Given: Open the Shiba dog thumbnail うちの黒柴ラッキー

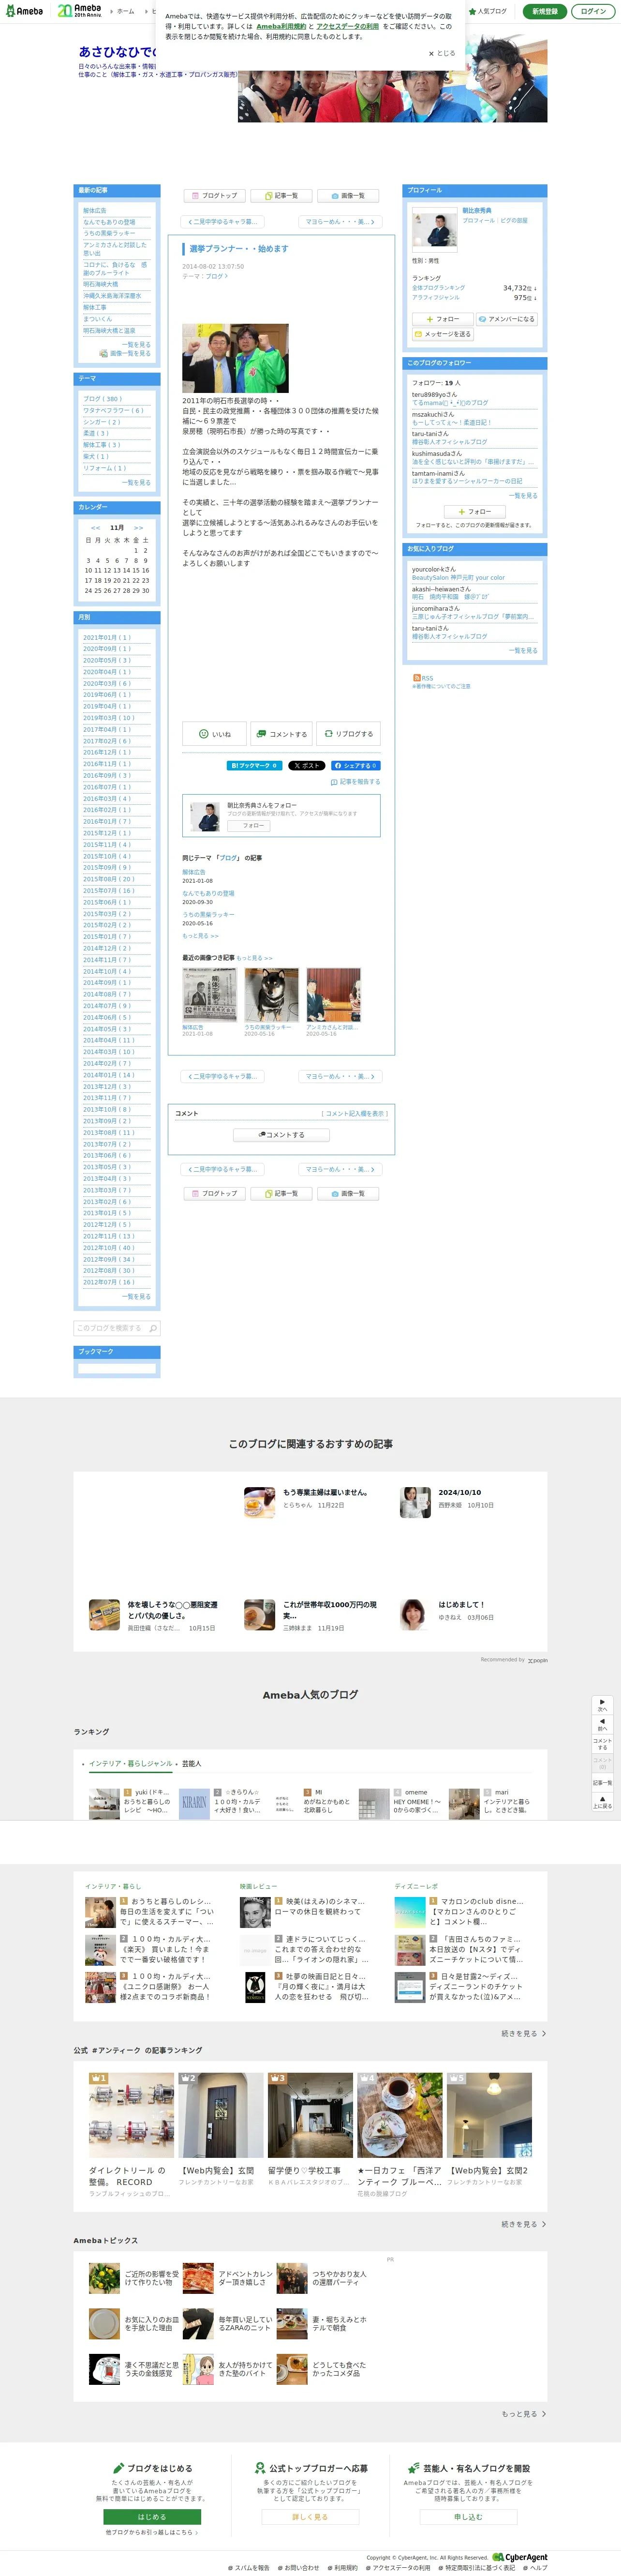Looking at the screenshot, I should coord(271,995).
